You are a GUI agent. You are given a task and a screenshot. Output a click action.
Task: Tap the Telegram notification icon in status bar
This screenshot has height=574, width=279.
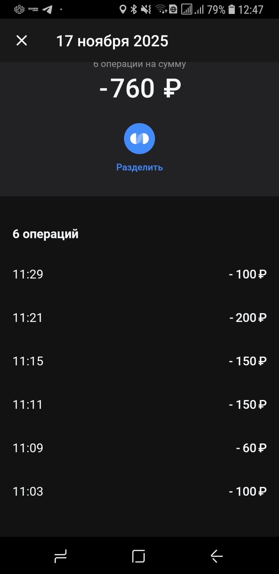47,9
